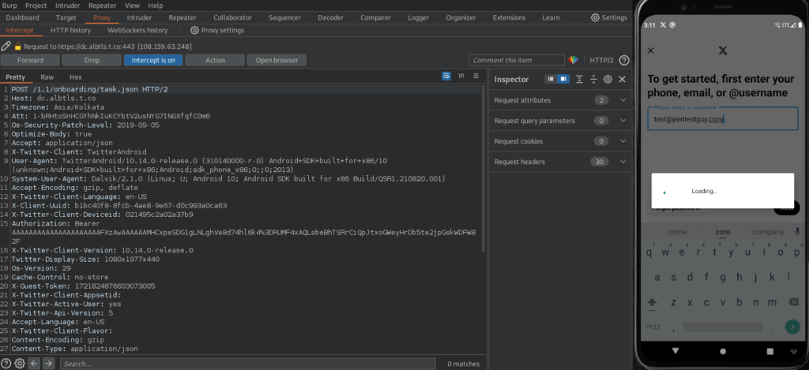The image size is (809, 370).
Task: Open the Logger tab
Action: [x=419, y=17]
